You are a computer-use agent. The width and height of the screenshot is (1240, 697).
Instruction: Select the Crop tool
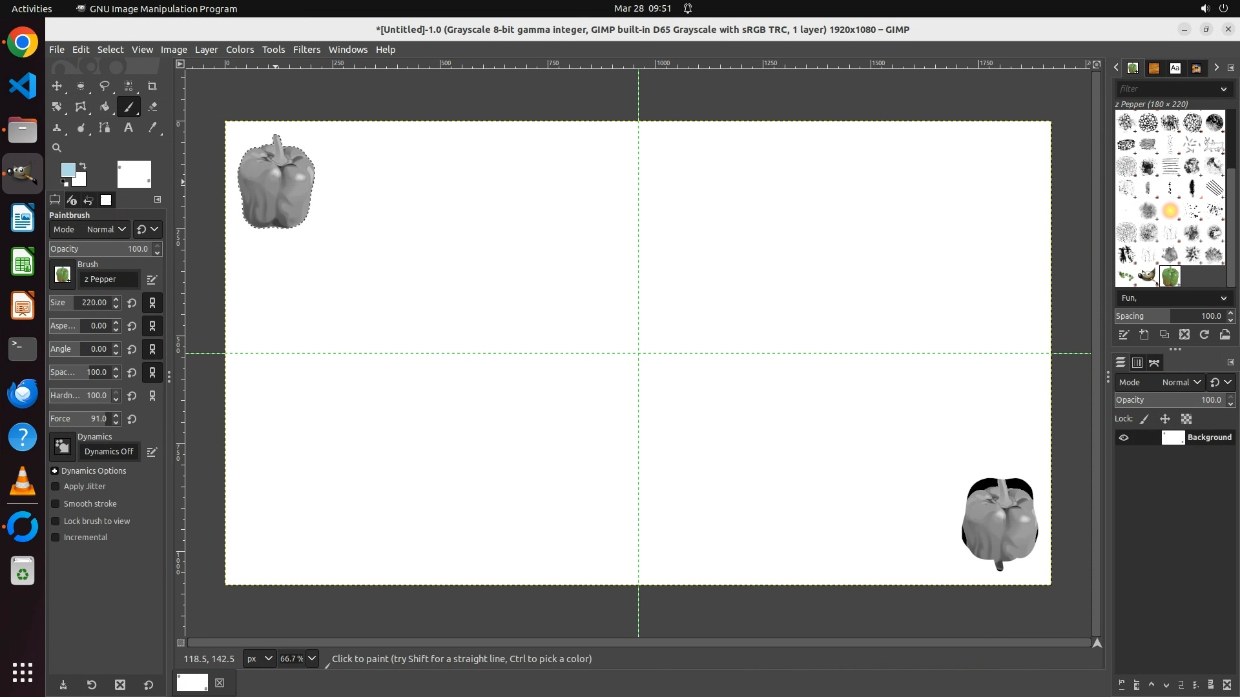152,86
